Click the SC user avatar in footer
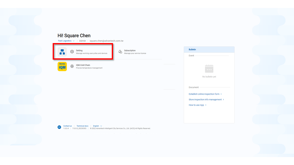The height and width of the screenshot is (165, 294). click(59, 127)
